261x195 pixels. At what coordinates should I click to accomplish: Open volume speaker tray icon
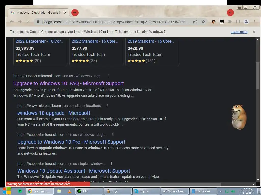pos(233,191)
